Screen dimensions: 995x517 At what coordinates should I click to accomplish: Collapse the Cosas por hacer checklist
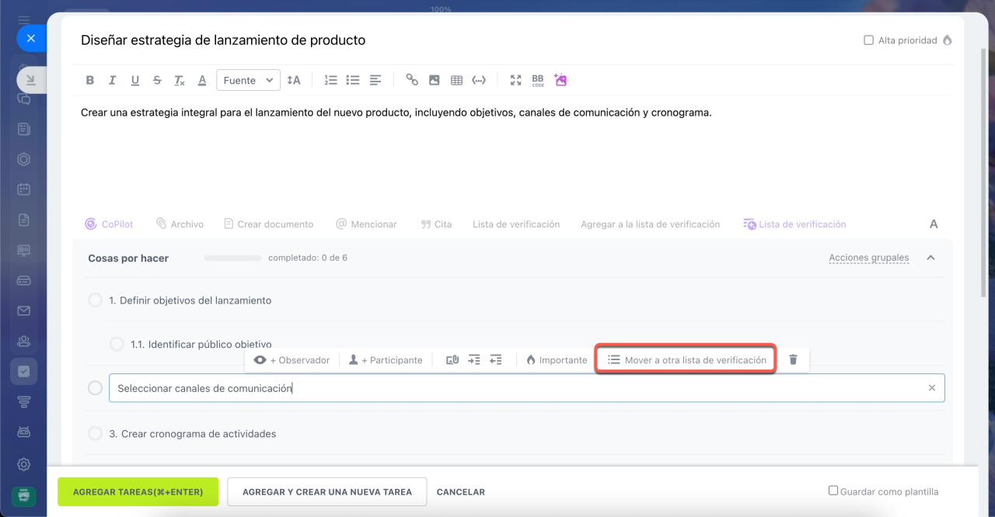click(x=930, y=258)
